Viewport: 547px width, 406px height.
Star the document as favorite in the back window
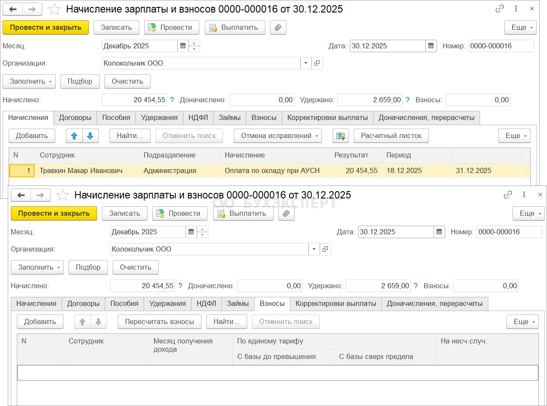click(x=54, y=9)
